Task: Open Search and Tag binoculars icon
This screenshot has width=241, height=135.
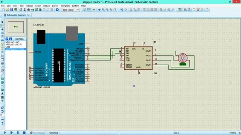Action: point(185,10)
